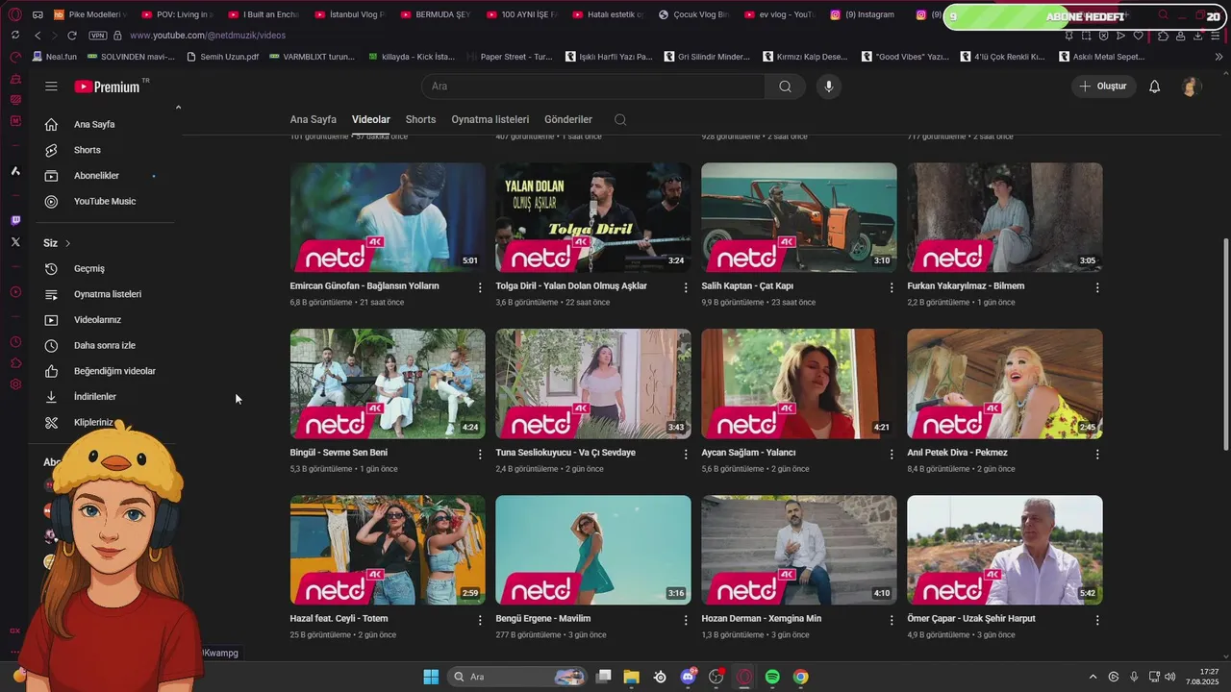Open options for Tuna Sesliokuyucu video

[x=686, y=454]
